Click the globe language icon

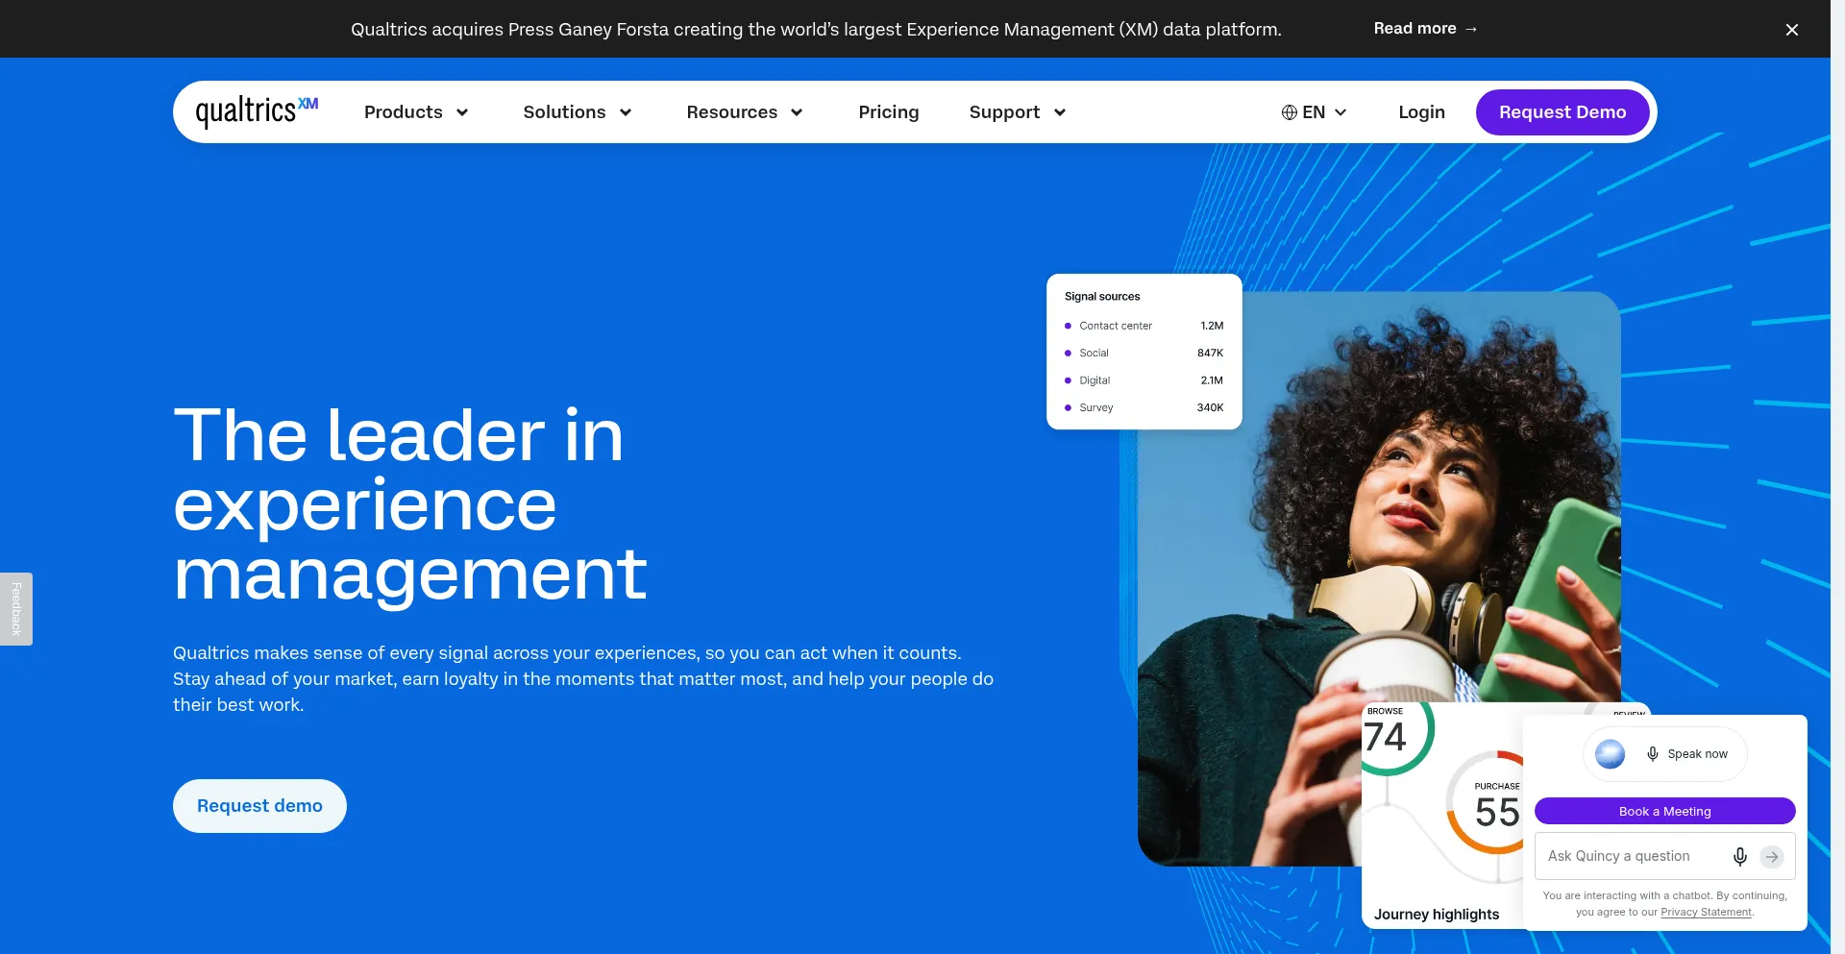[1289, 112]
